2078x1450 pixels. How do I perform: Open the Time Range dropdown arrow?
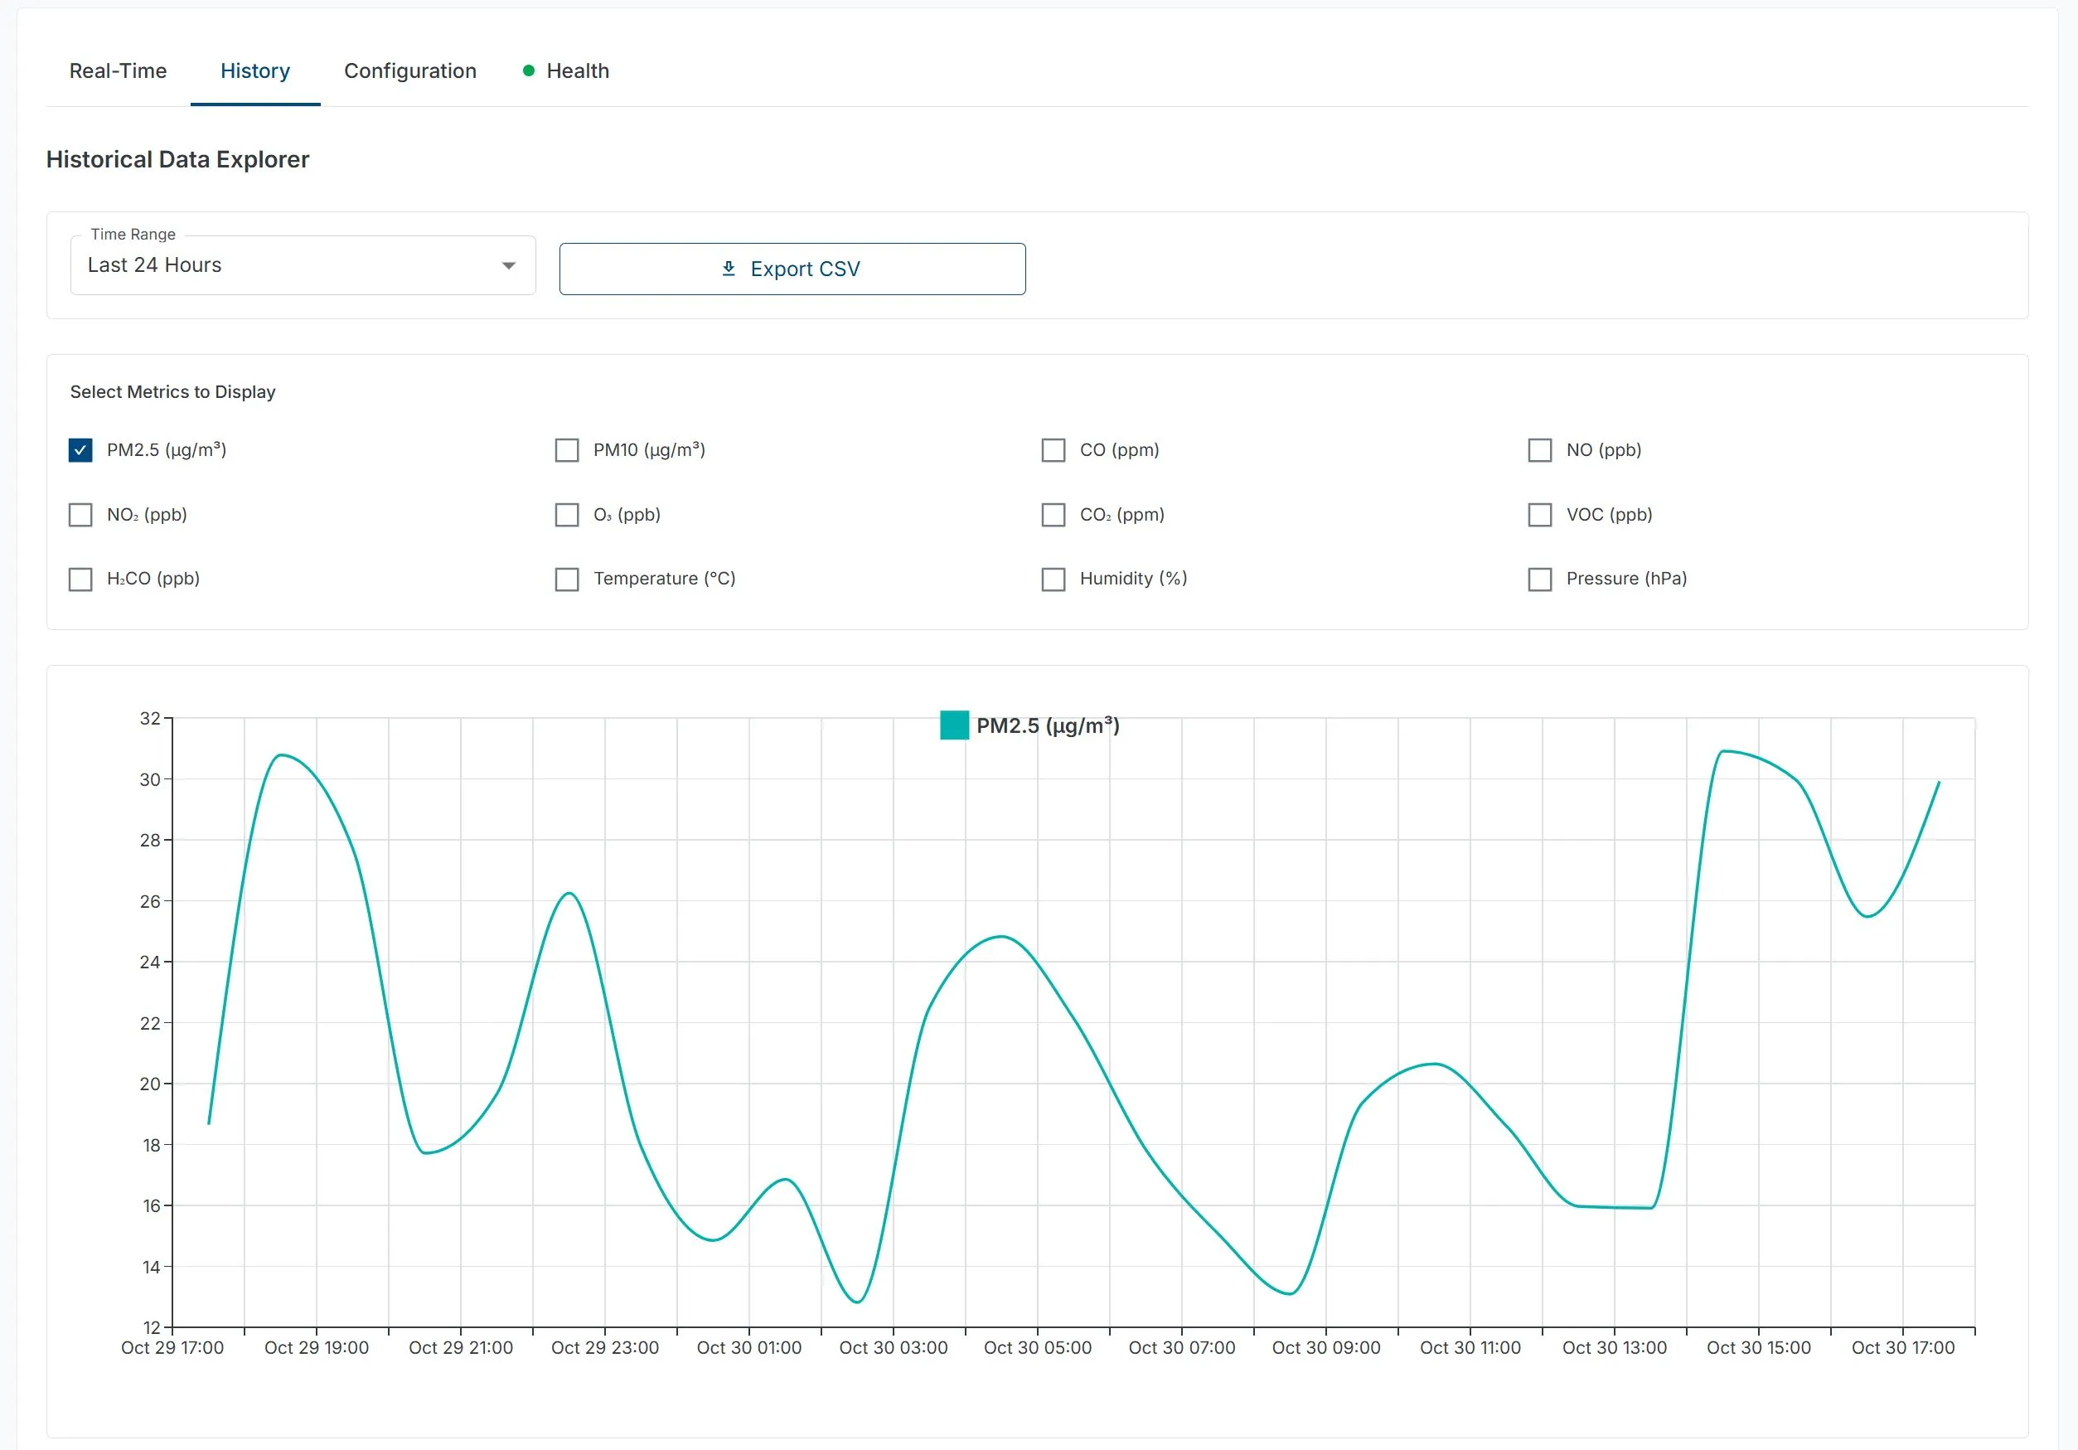(509, 265)
